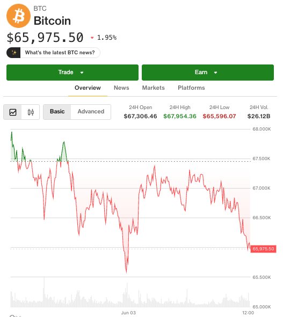Viewport: 283px width, 317px height.
Task: Click the red down-arrow change indicator
Action: (x=92, y=38)
